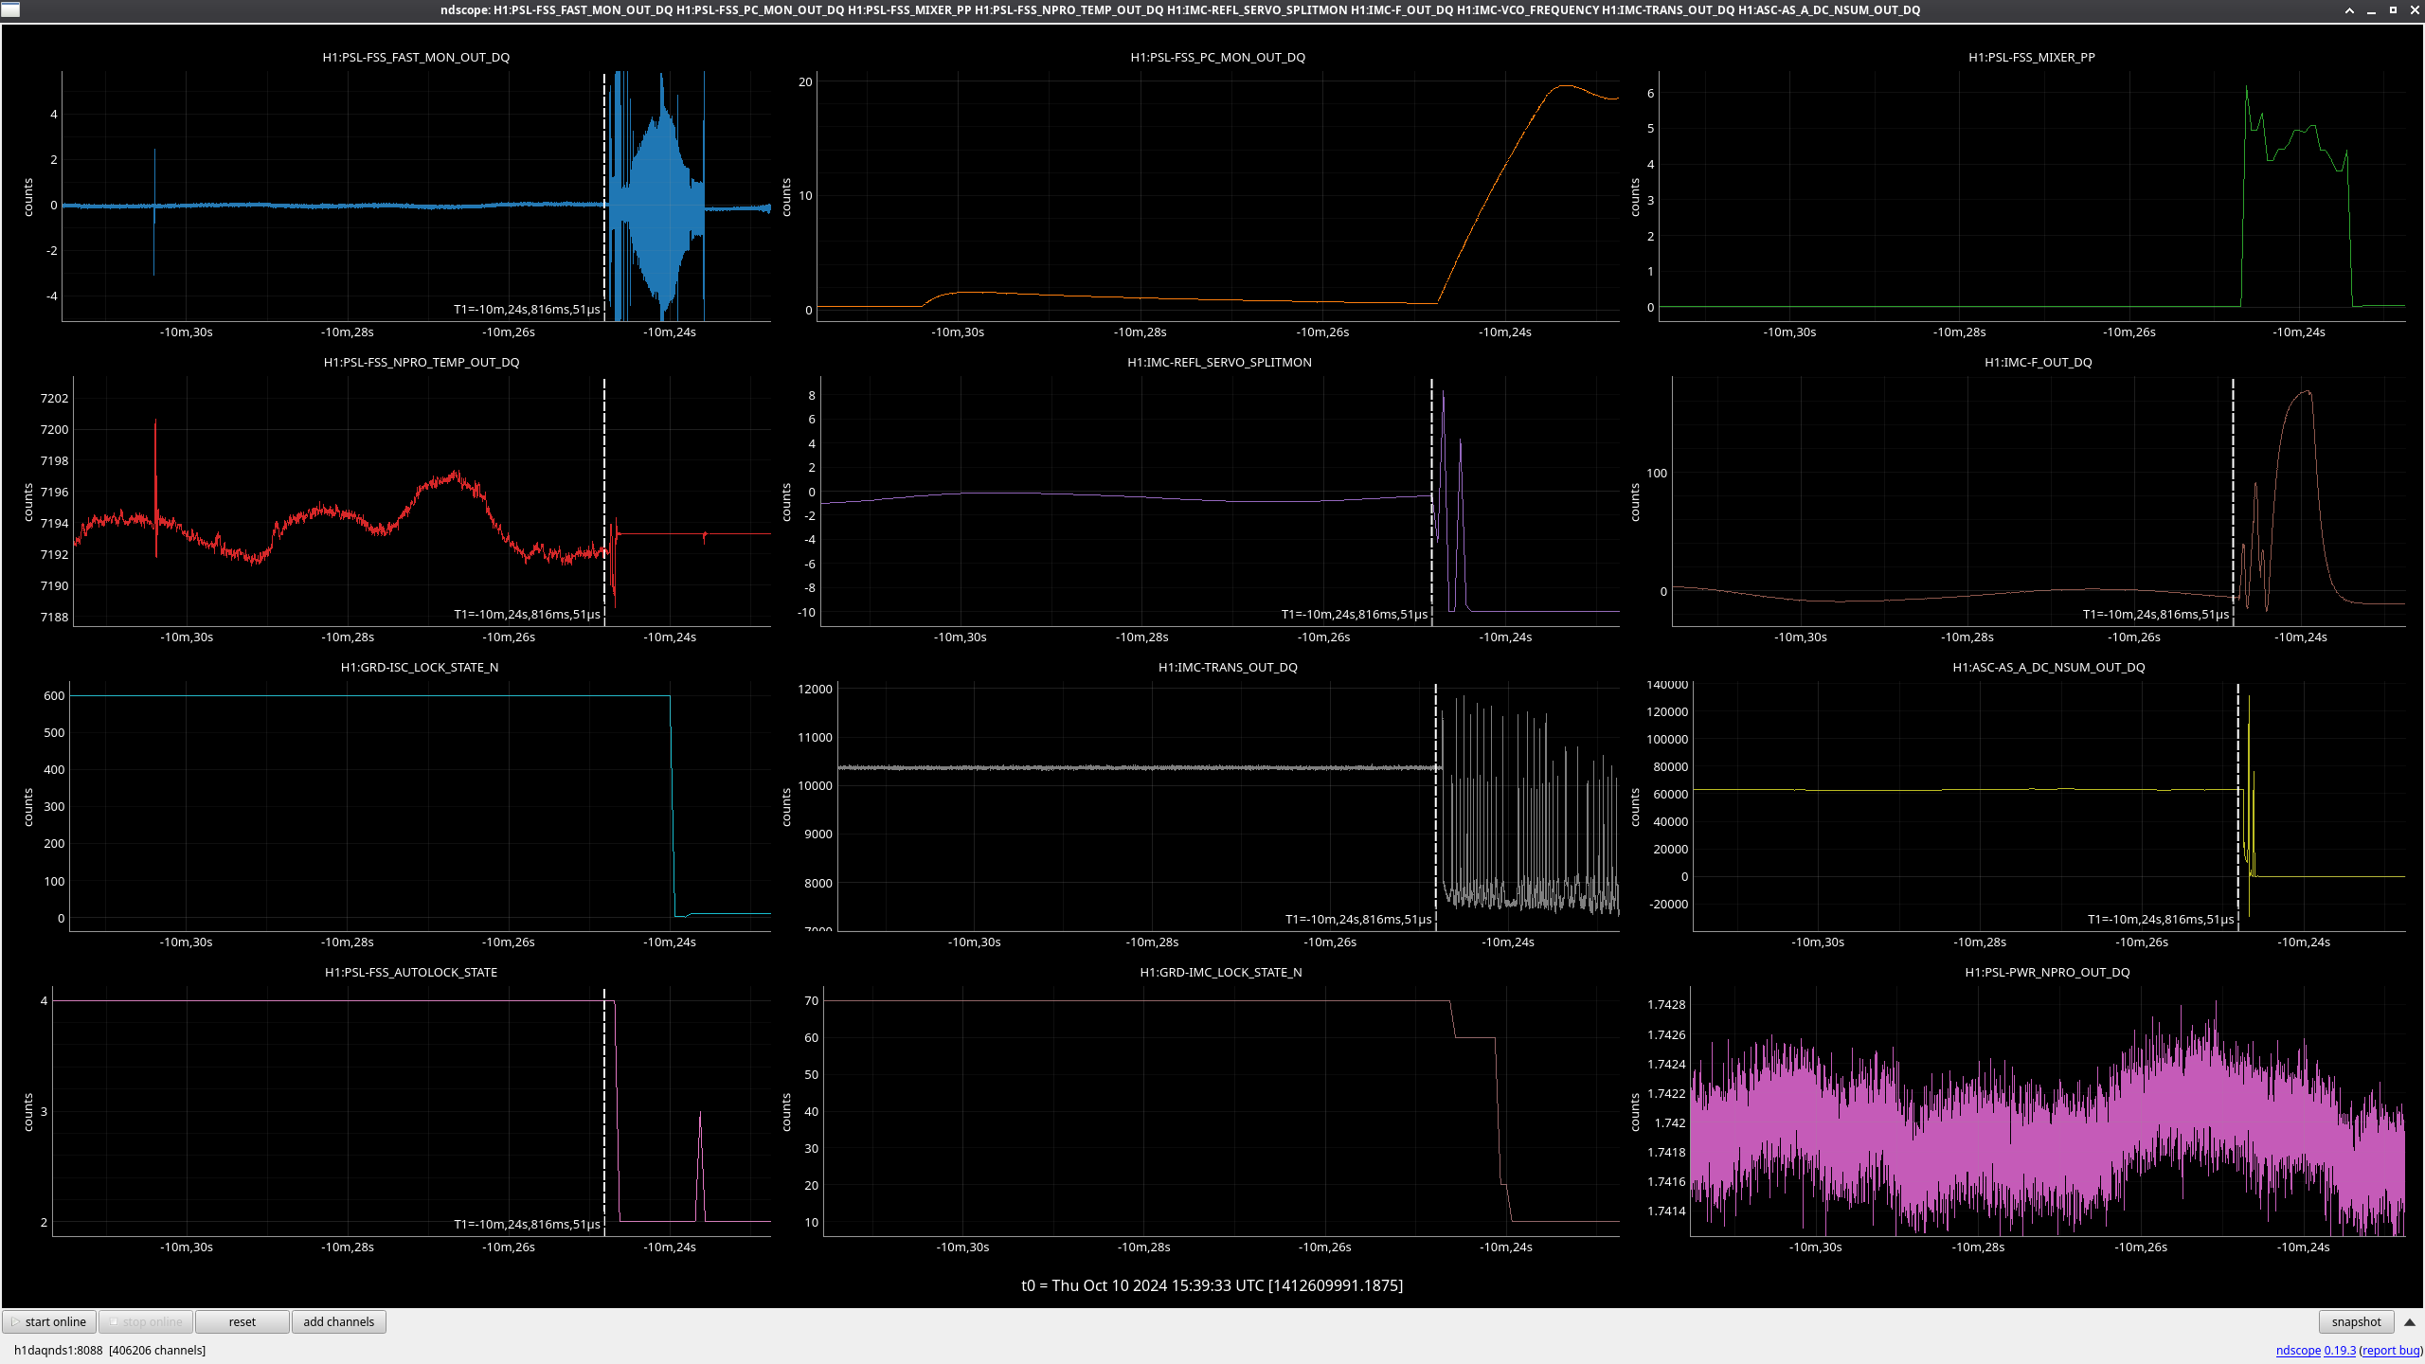Screen dimensions: 2425x1364
Task: Click the H1:IMC-REFL_SERVO_SPLITMON plot title
Action: 1219,362
